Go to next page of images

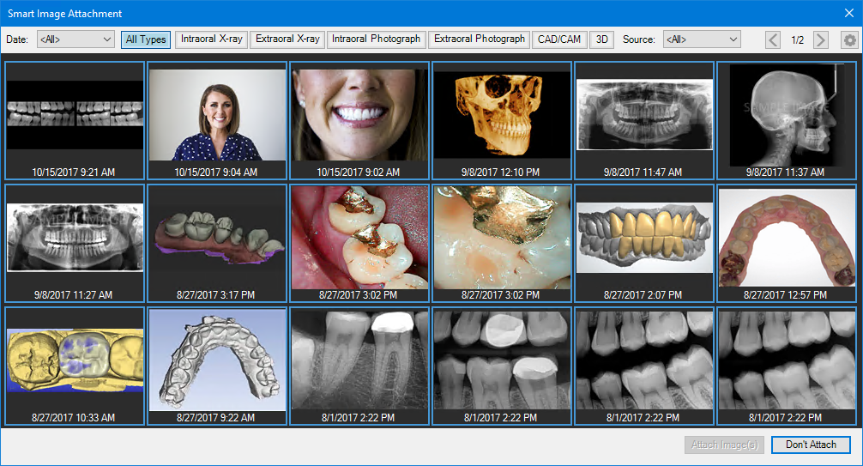pyautogui.click(x=821, y=39)
